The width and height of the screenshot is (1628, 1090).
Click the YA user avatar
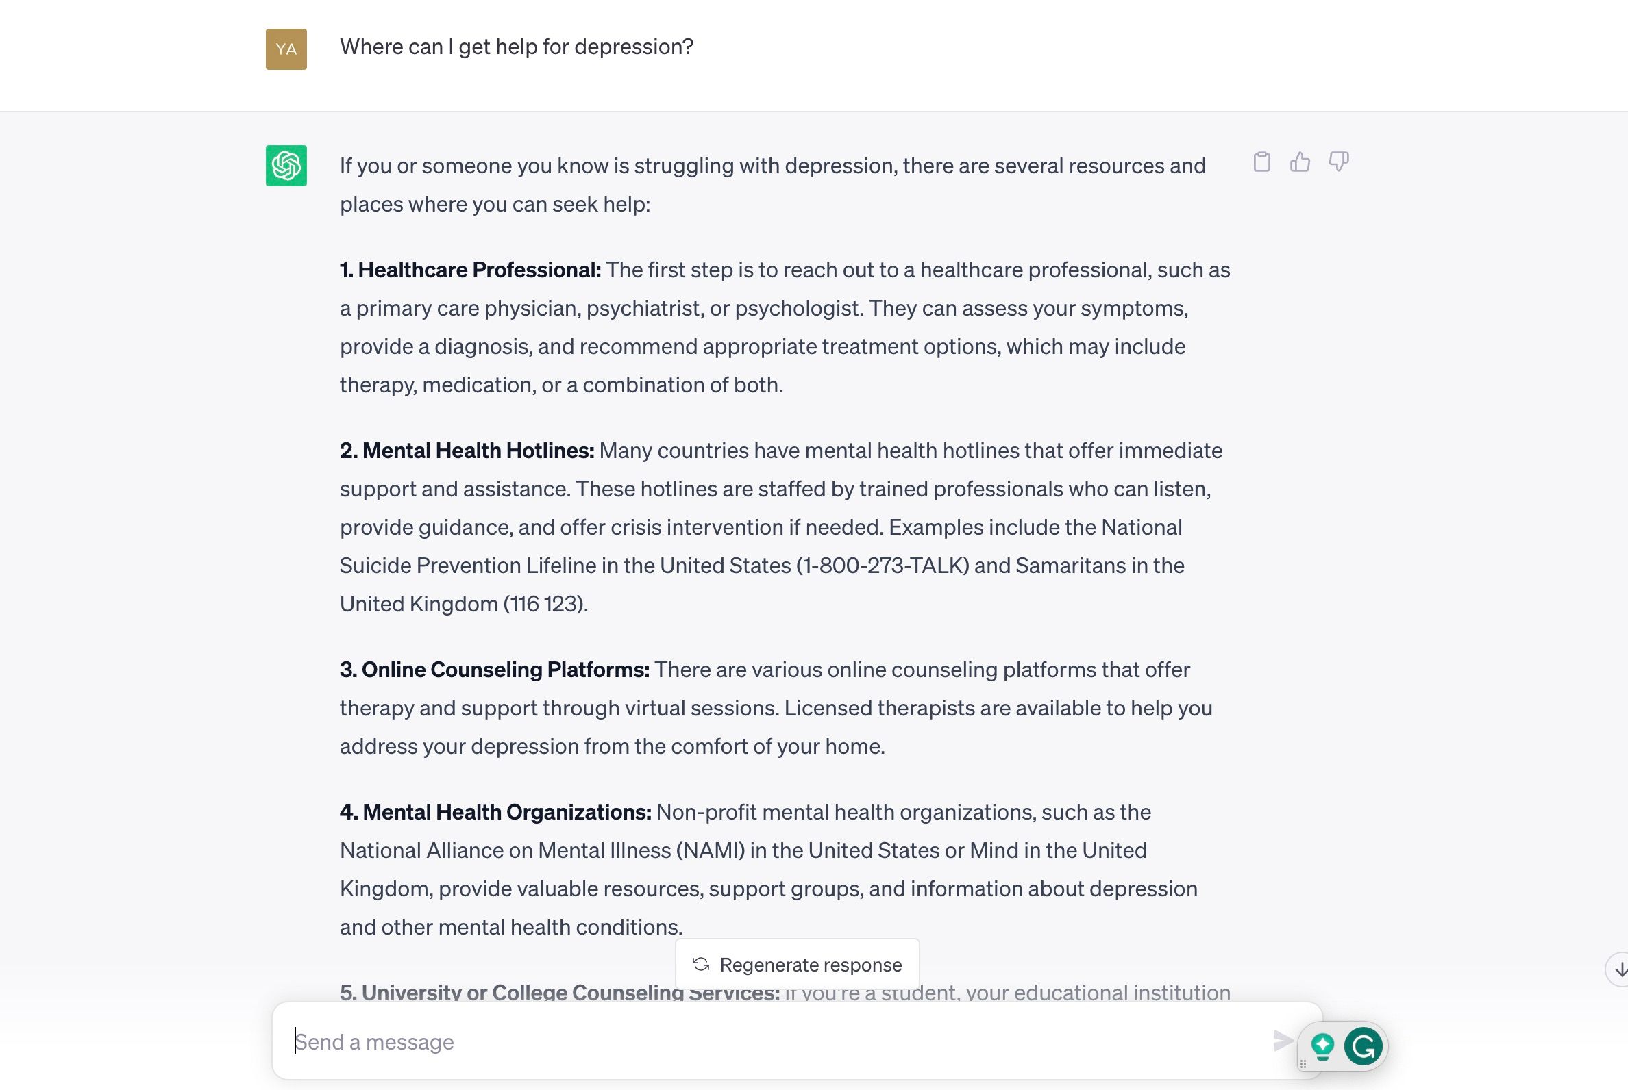(x=285, y=49)
